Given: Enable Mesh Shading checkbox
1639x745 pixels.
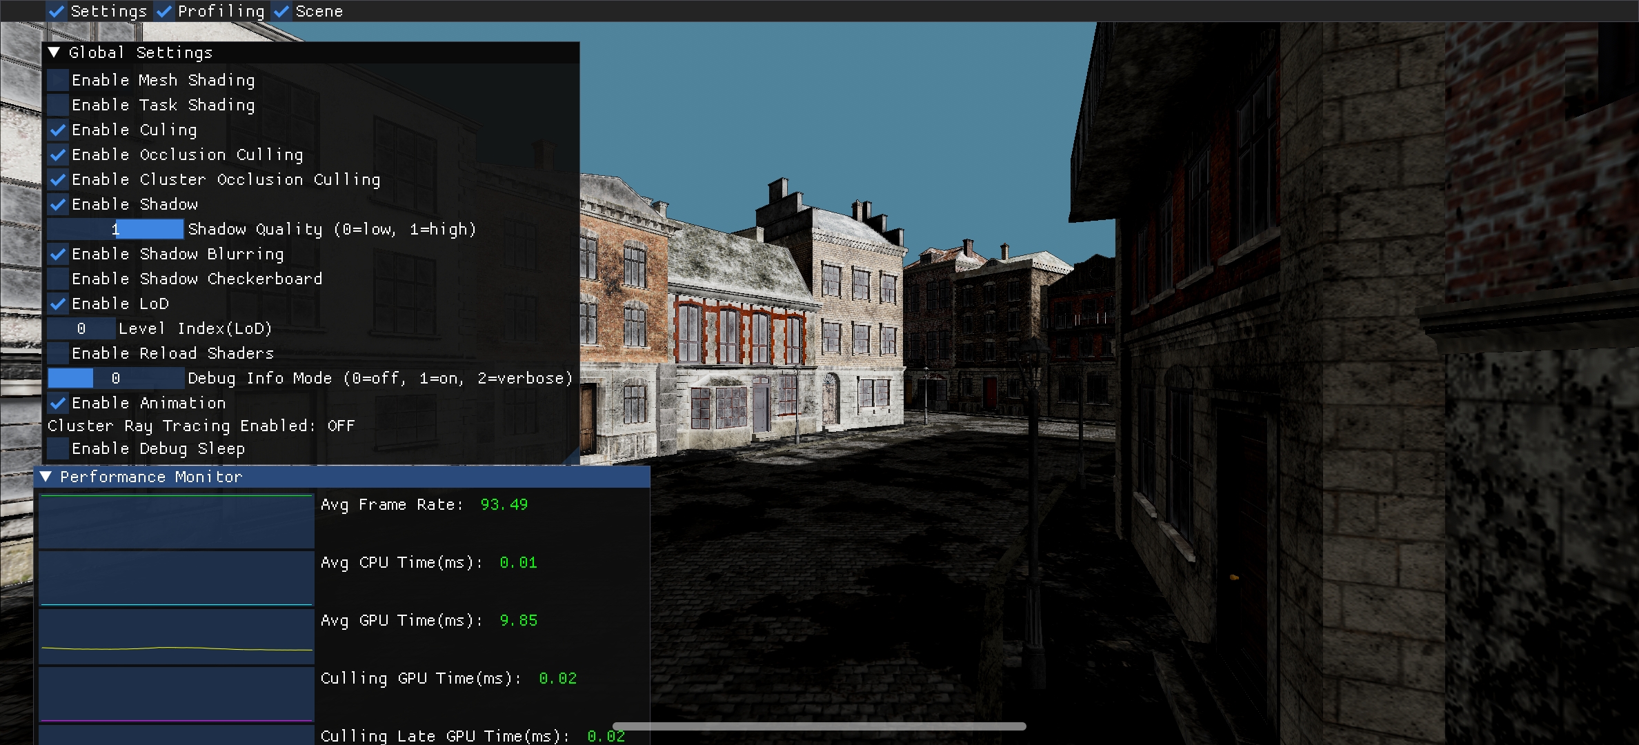Looking at the screenshot, I should point(58,80).
